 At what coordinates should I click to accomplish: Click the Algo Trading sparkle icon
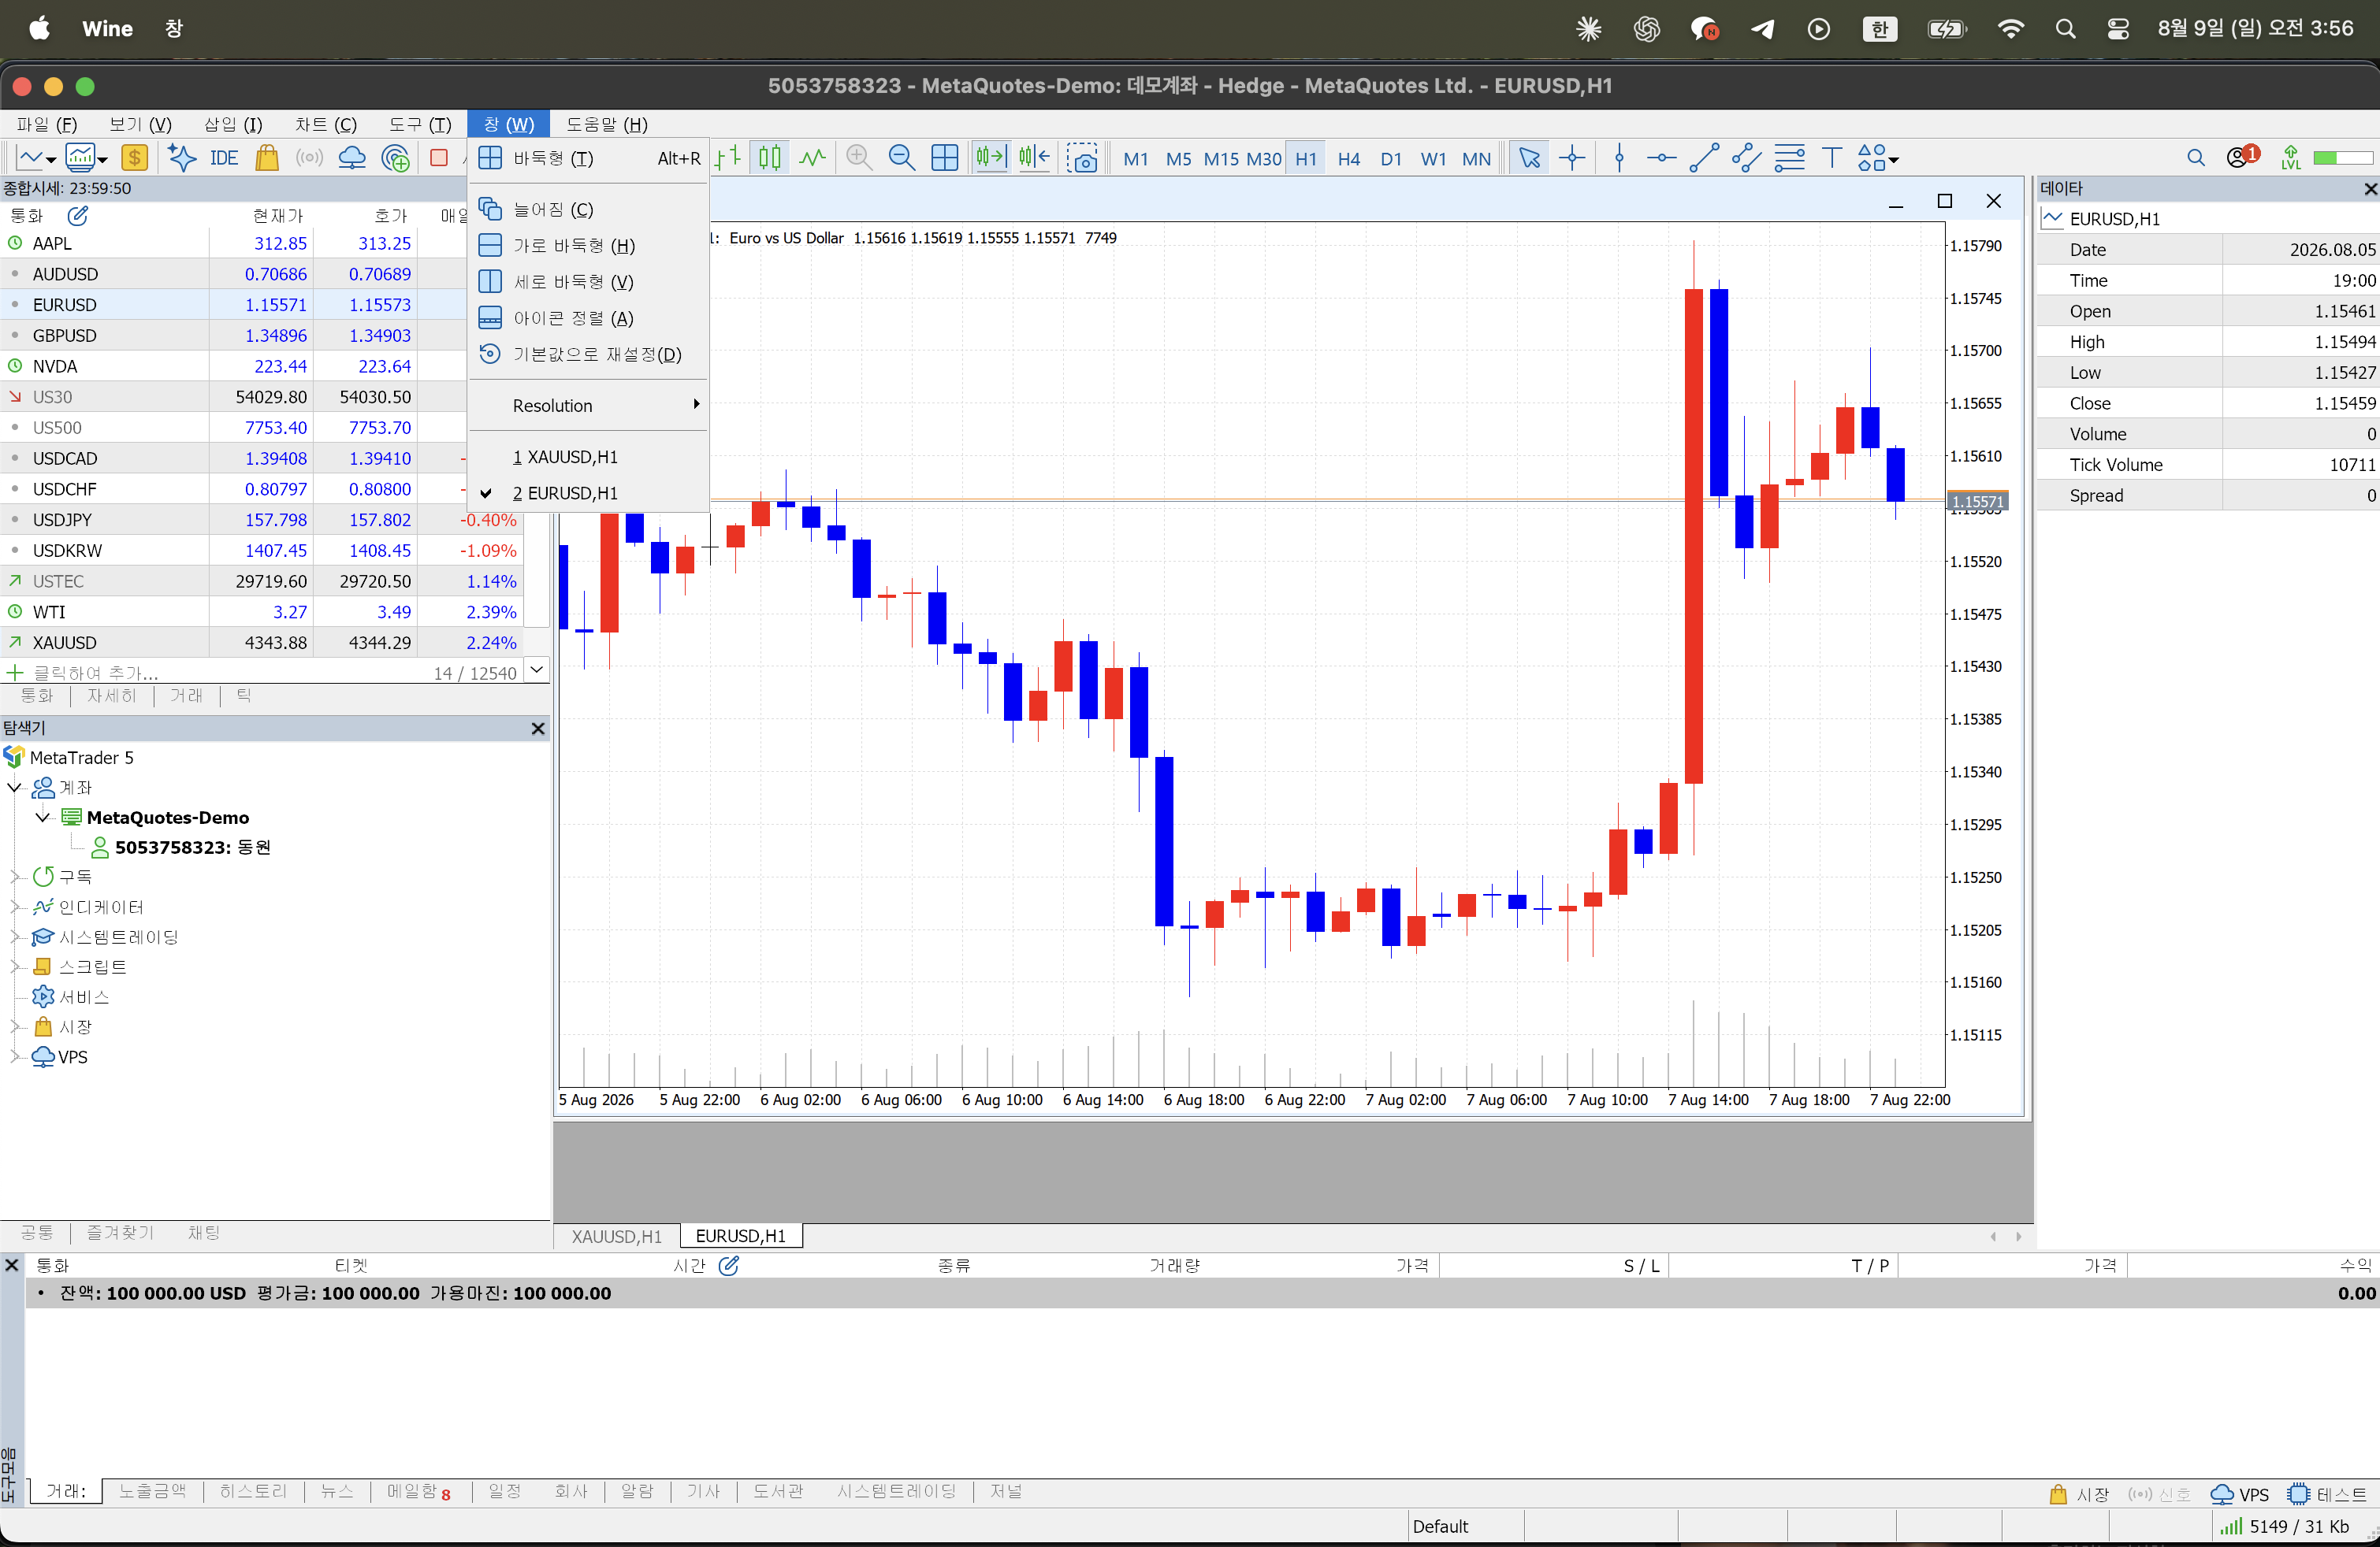click(x=181, y=158)
